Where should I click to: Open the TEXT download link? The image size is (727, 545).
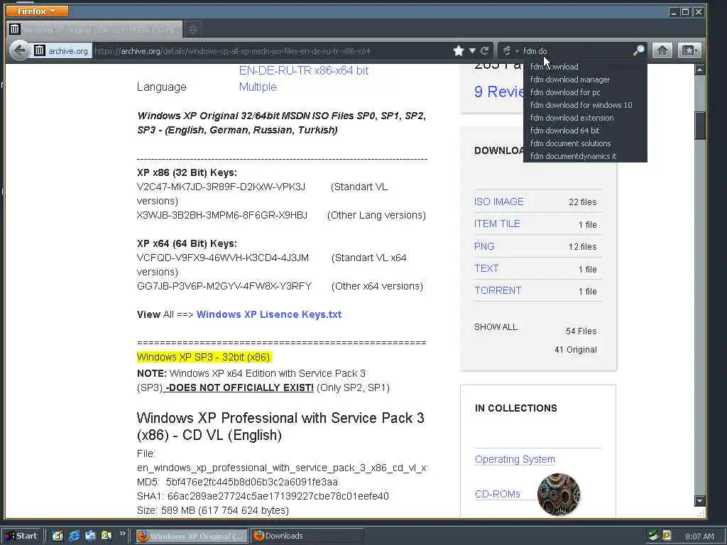486,268
